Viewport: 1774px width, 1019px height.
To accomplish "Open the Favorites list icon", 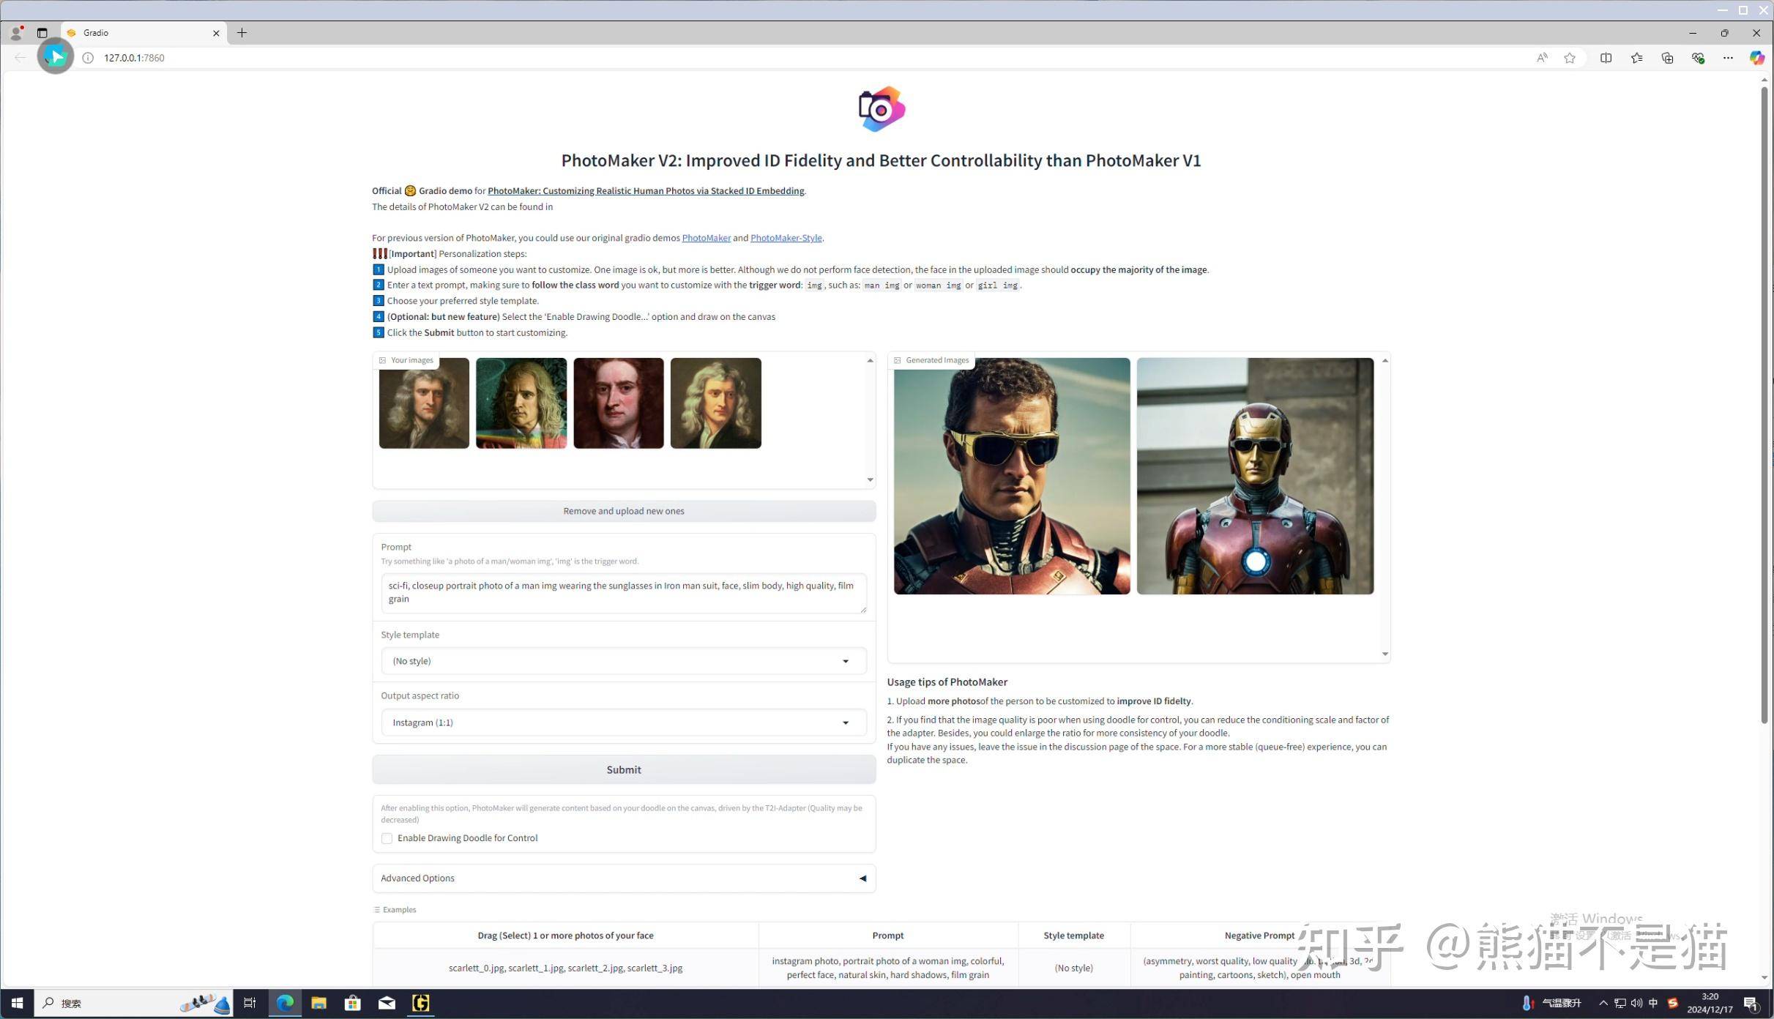I will coord(1636,58).
